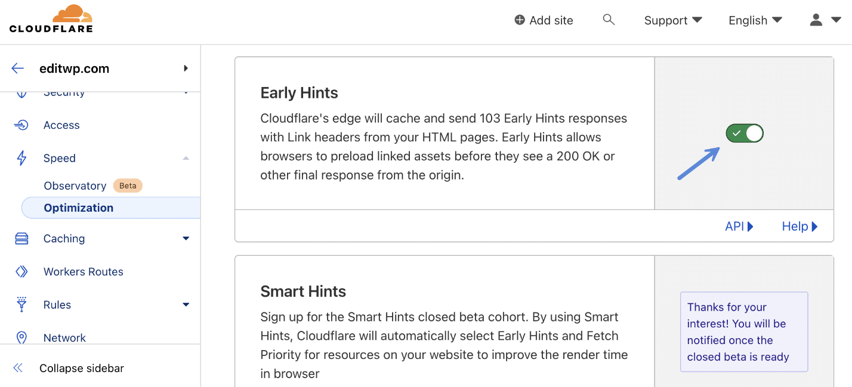Viewport: 852px width, 387px height.
Task: Click the Help link for Early Hints
Action: pos(799,226)
